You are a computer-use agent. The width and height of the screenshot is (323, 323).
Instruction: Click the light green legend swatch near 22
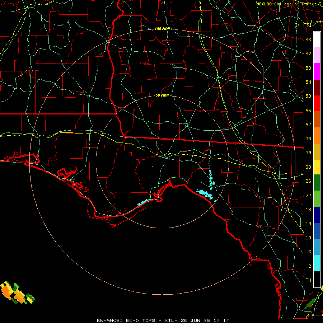(317, 199)
